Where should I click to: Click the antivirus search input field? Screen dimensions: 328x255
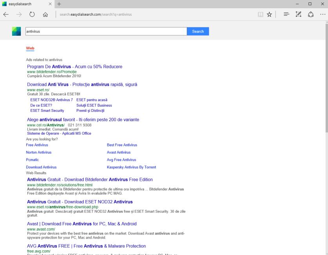click(106, 31)
